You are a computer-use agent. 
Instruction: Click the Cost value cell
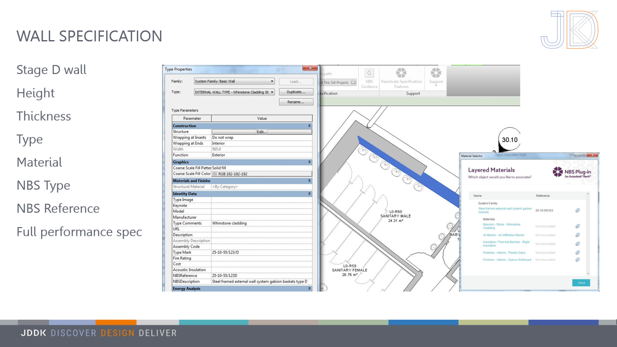(262, 264)
